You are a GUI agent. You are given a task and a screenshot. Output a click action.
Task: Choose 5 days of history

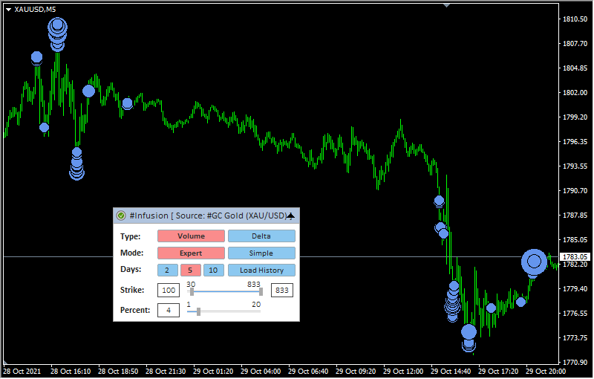click(x=190, y=271)
